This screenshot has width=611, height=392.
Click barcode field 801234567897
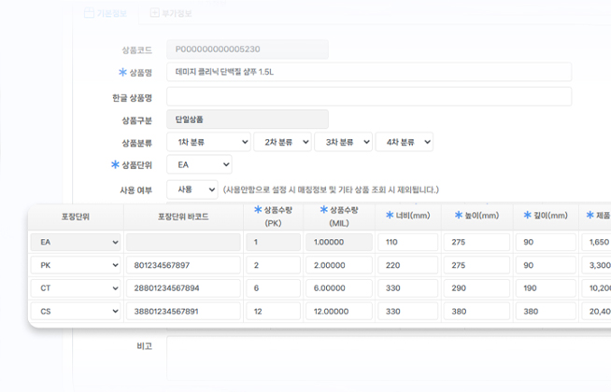(x=183, y=265)
